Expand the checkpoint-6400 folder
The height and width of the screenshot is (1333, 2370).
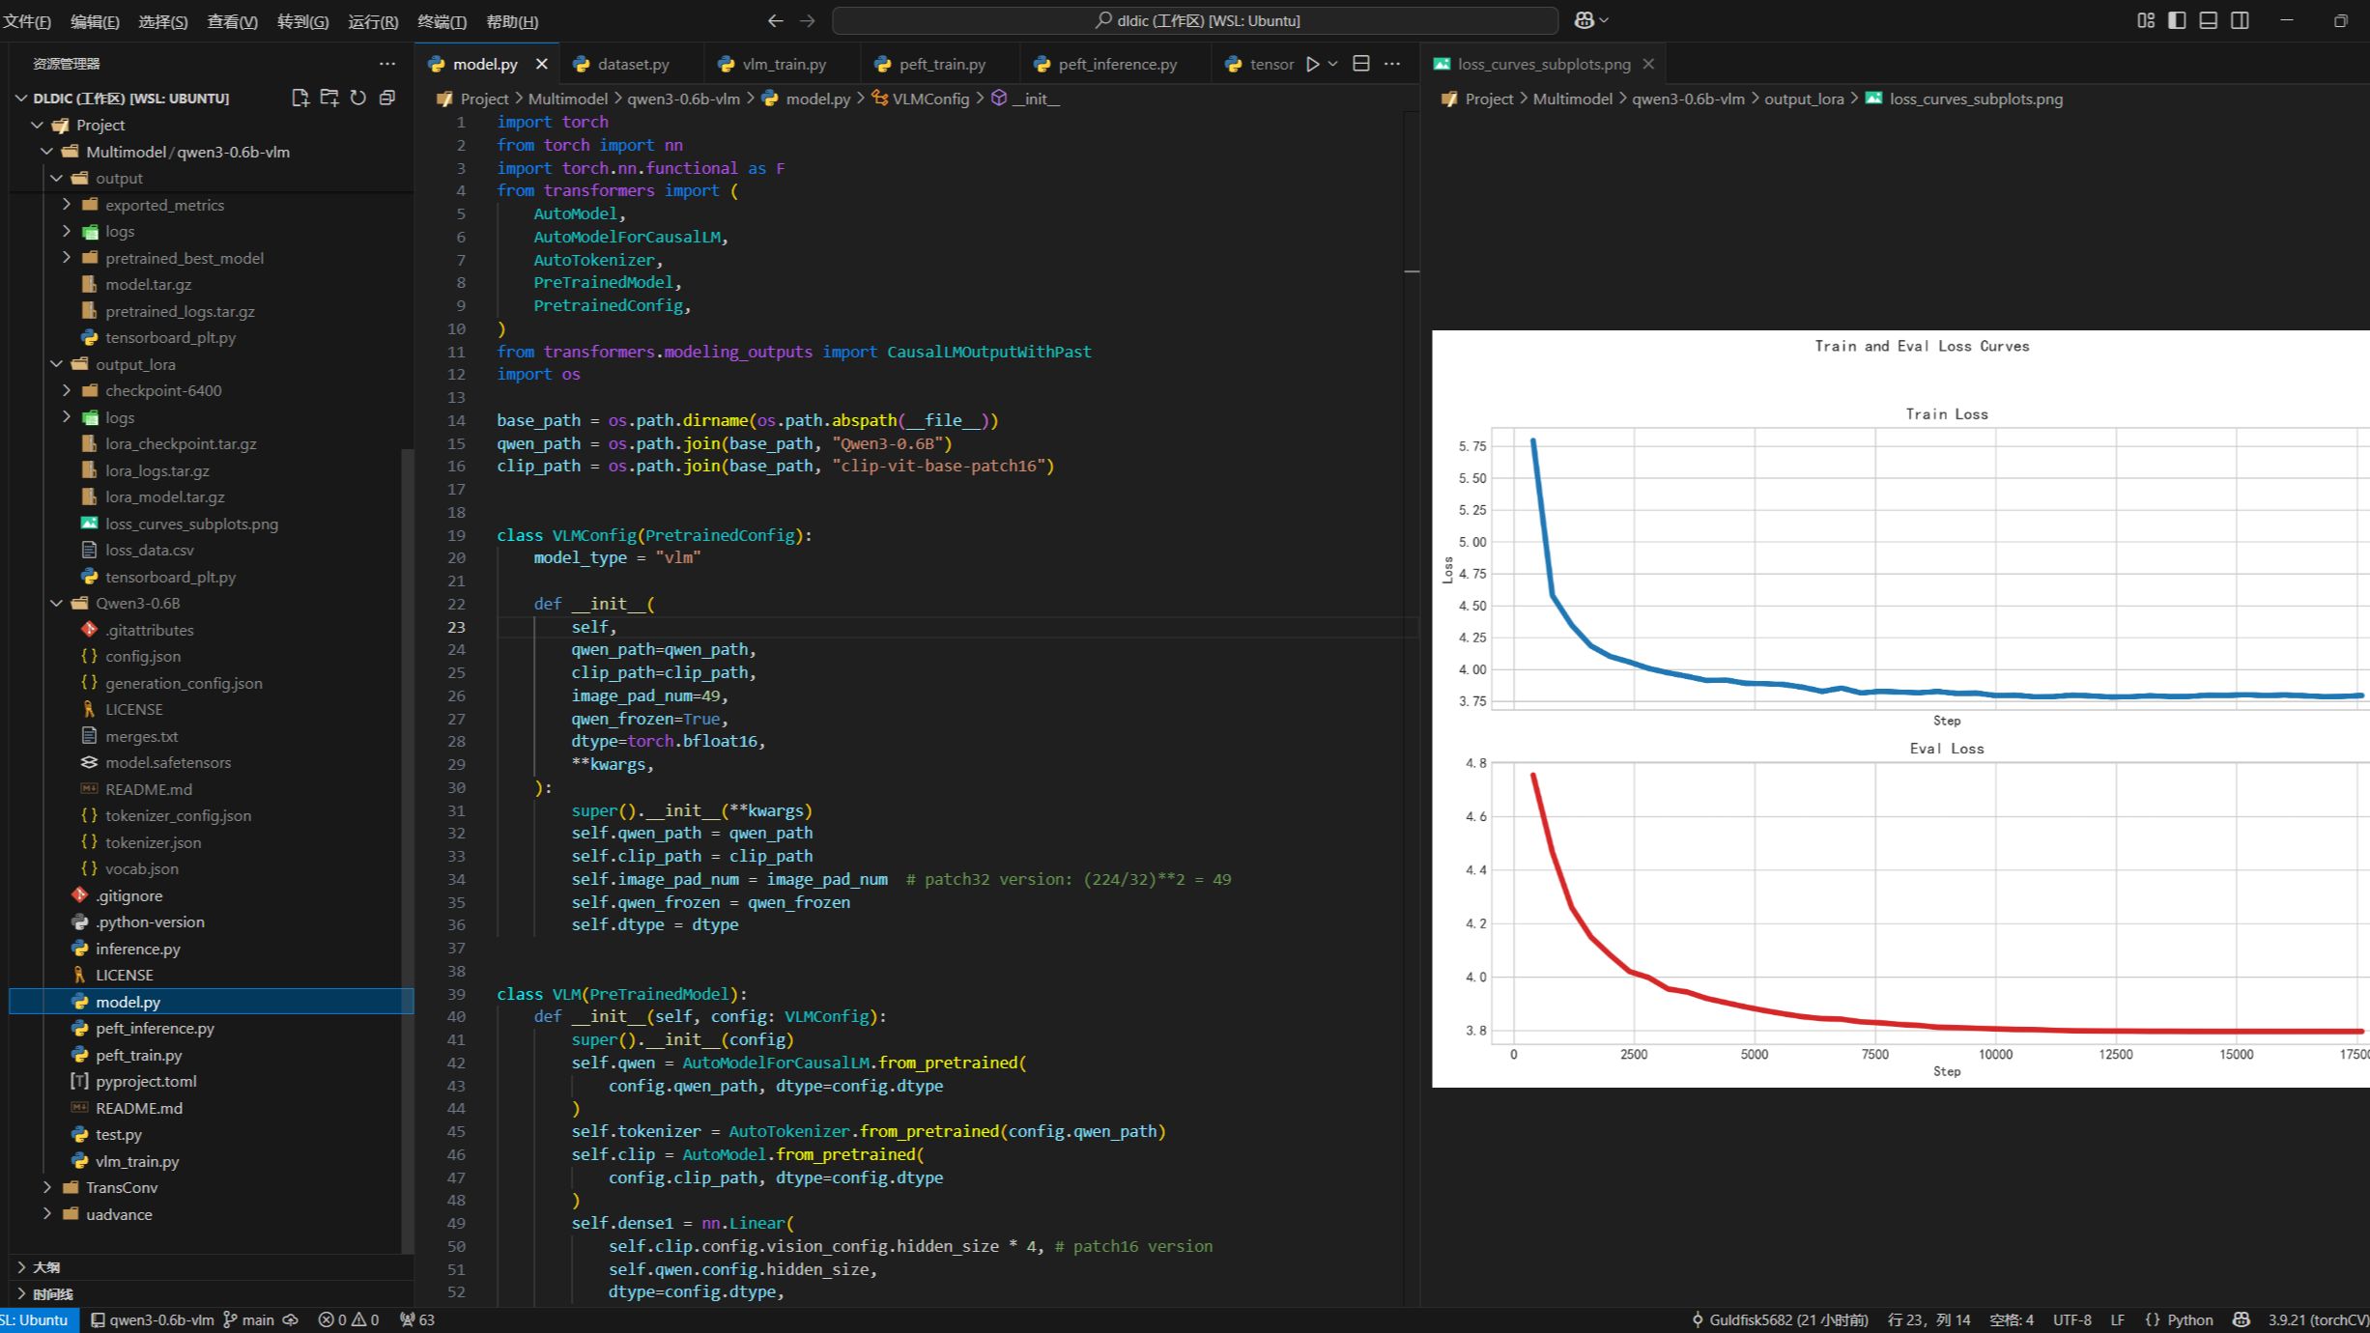(x=66, y=390)
